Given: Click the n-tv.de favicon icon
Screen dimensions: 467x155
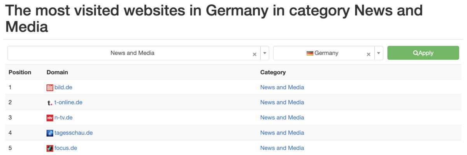Looking at the screenshot, I should coord(50,118).
